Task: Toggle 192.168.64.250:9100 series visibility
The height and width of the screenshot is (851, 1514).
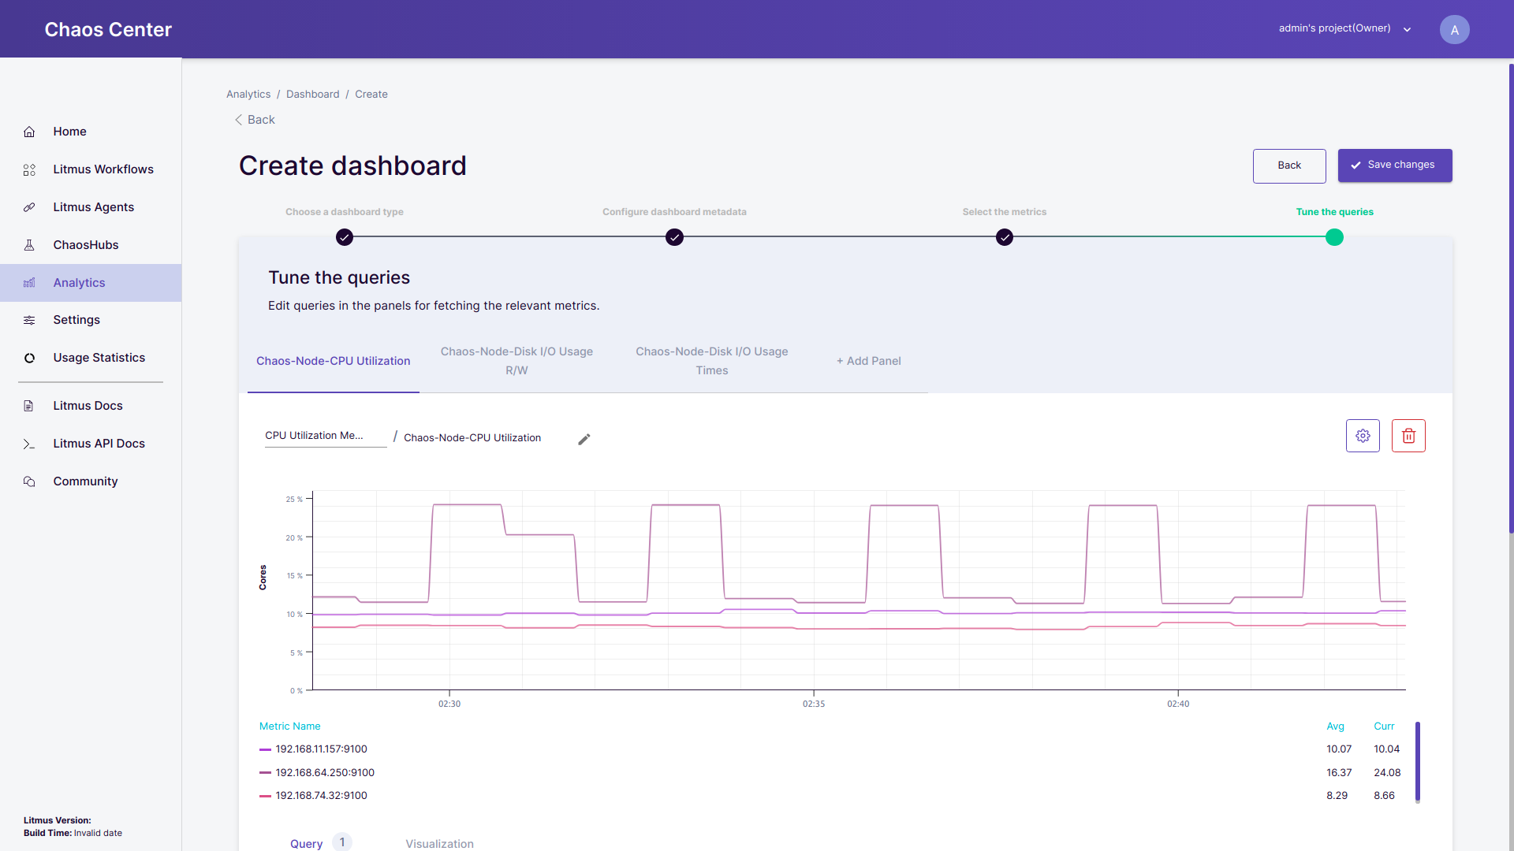Action: (x=324, y=773)
